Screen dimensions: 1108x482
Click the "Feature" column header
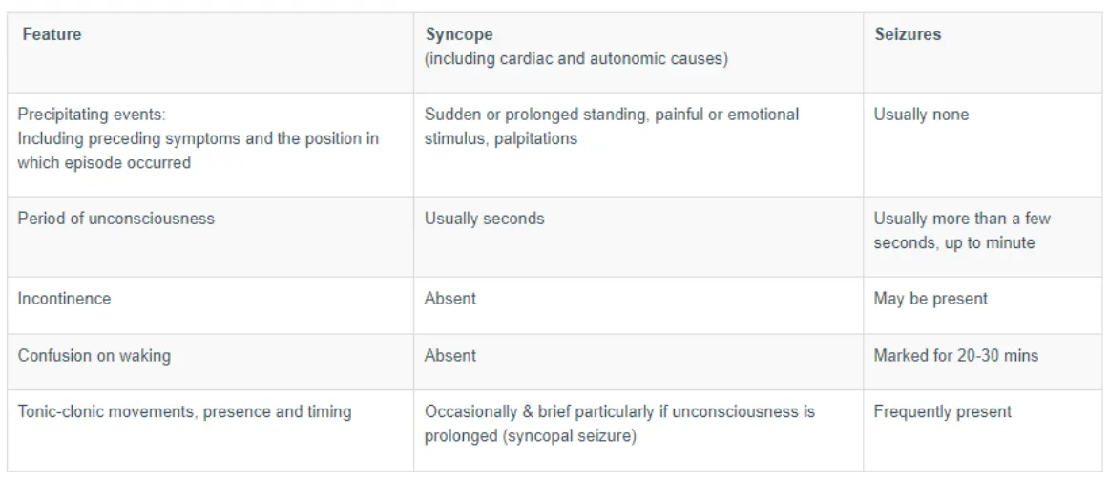click(52, 34)
